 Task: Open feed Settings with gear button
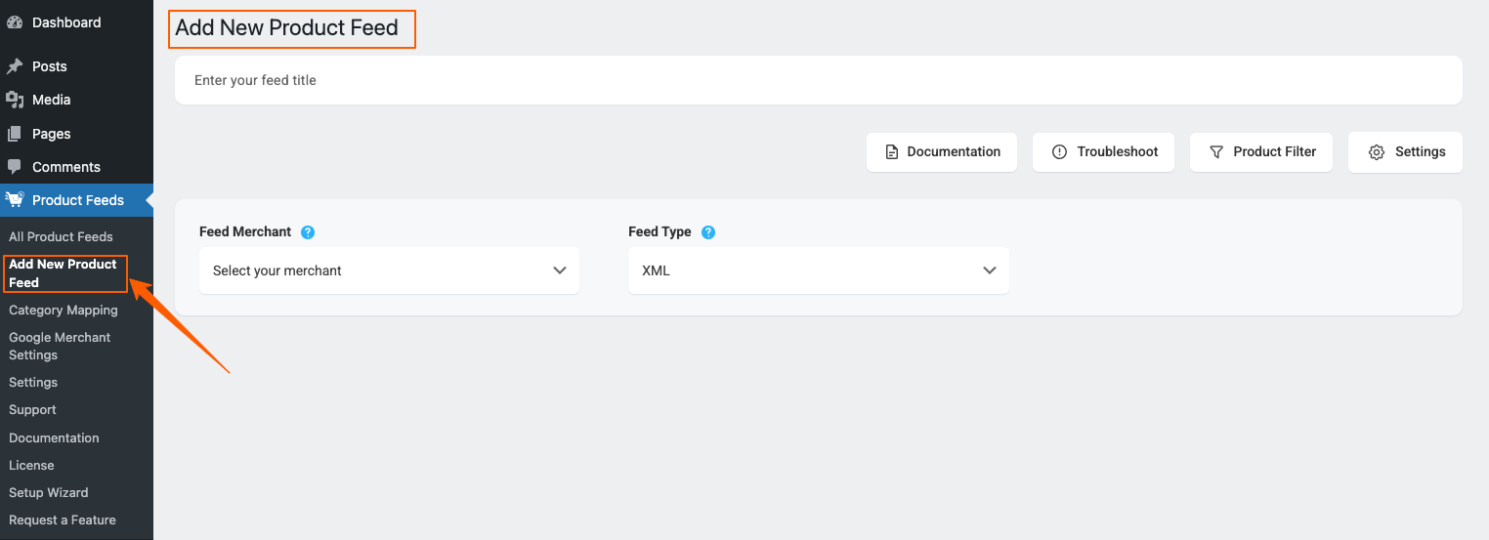coord(1405,152)
